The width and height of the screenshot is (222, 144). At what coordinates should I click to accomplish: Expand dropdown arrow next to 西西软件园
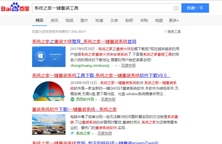tap(96, 100)
